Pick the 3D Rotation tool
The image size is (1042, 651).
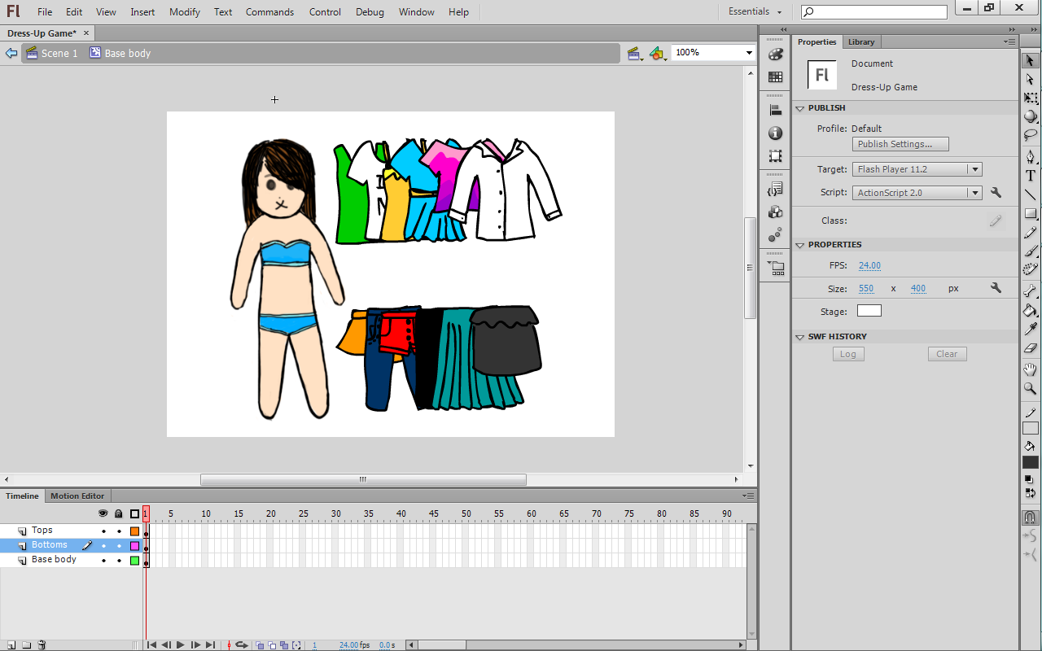[1031, 116]
